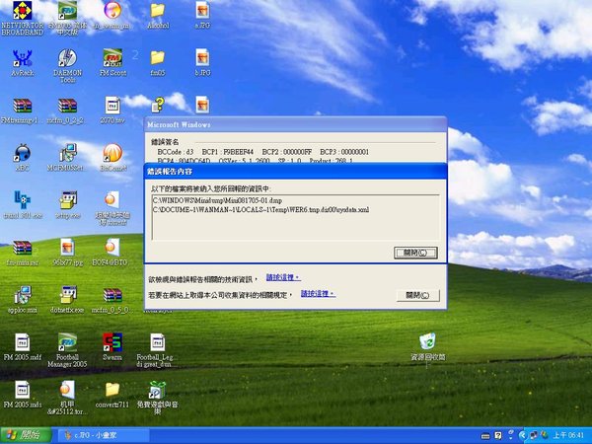Select the mcfm_0_5_0 archive
The image size is (592, 444).
[x=112, y=300]
